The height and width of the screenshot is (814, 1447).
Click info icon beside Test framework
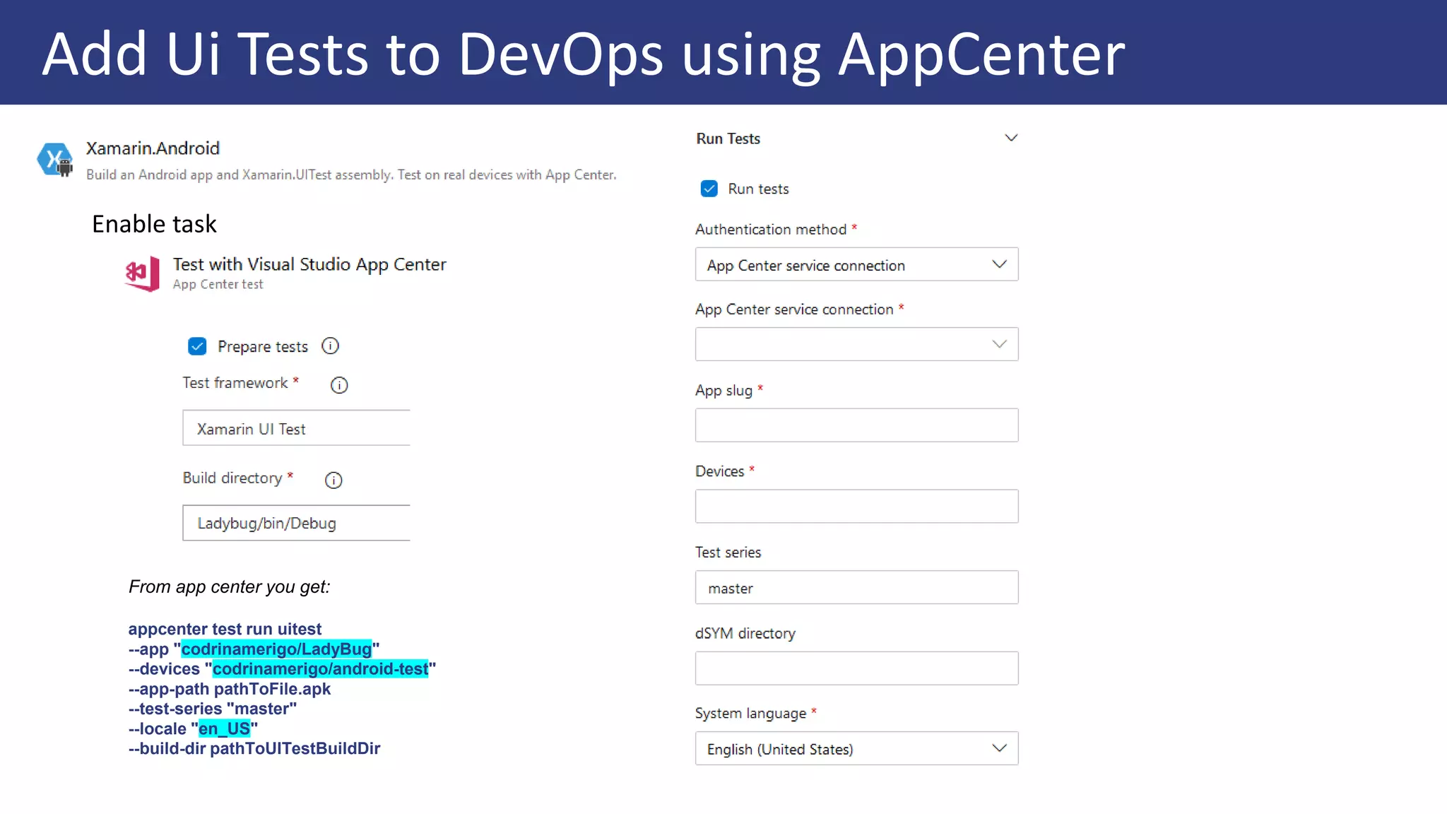point(339,385)
